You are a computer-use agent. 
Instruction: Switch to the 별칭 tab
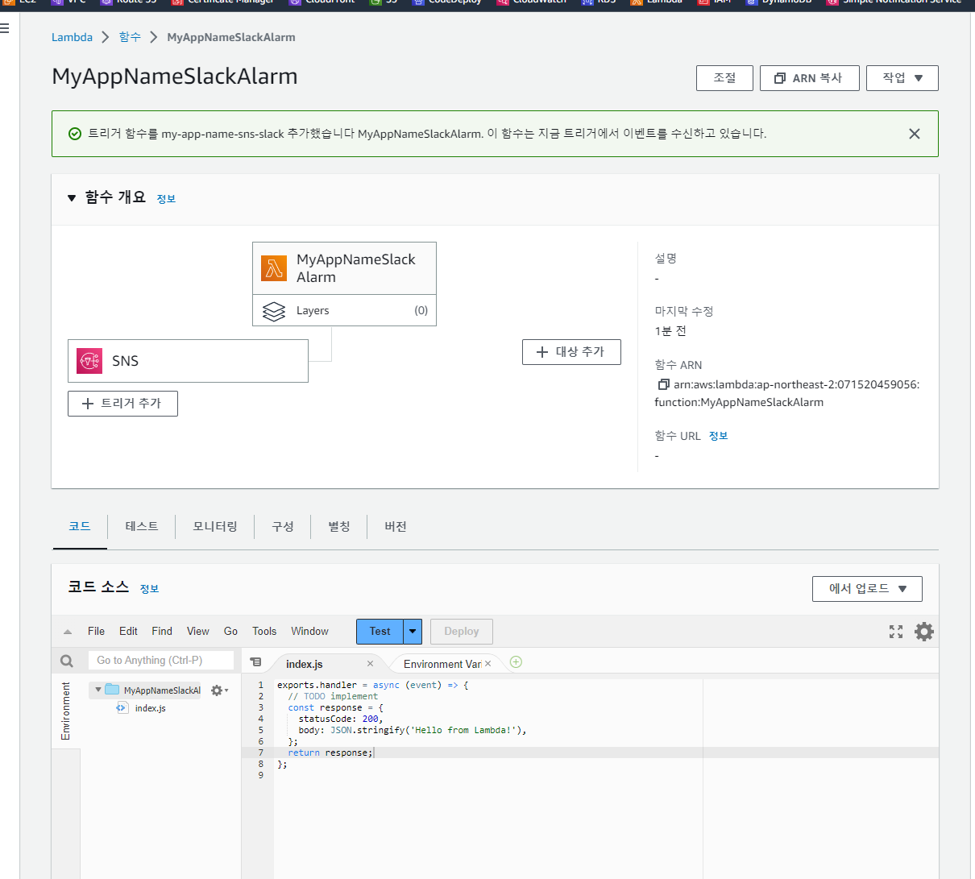click(x=339, y=527)
